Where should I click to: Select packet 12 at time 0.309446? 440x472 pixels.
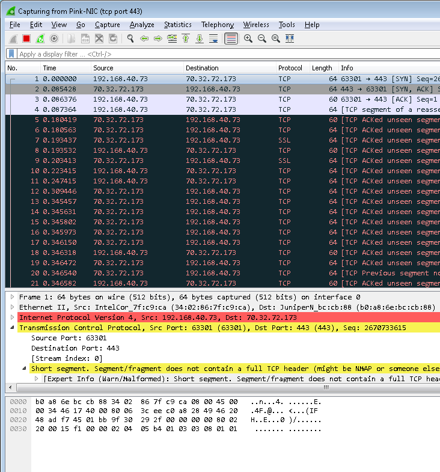point(223,191)
